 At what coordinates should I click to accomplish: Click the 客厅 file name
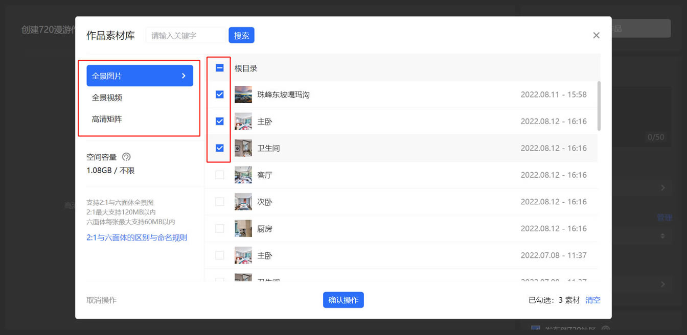tap(265, 175)
